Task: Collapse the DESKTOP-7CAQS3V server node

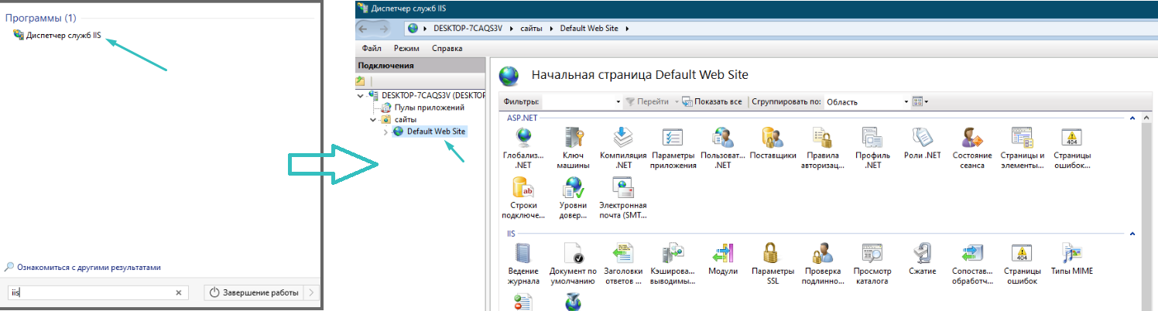Action: pos(361,95)
